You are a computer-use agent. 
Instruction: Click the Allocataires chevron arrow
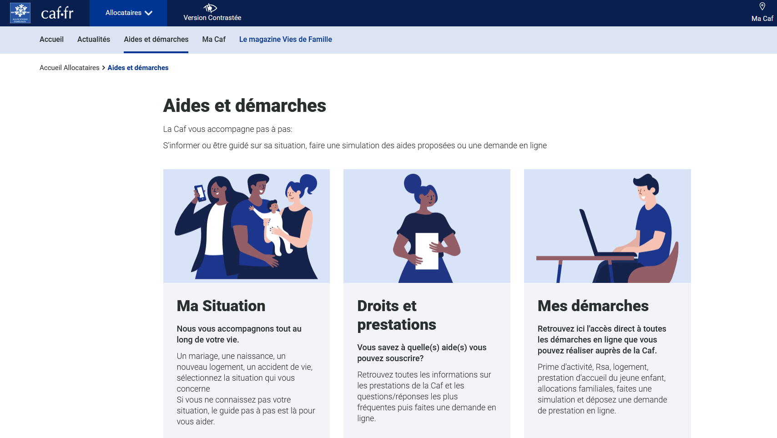[x=148, y=13]
